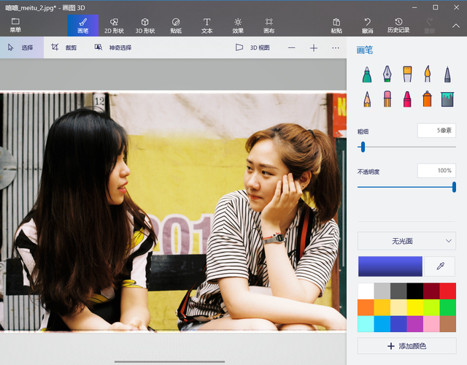Pick the Pencil tool

click(x=367, y=99)
